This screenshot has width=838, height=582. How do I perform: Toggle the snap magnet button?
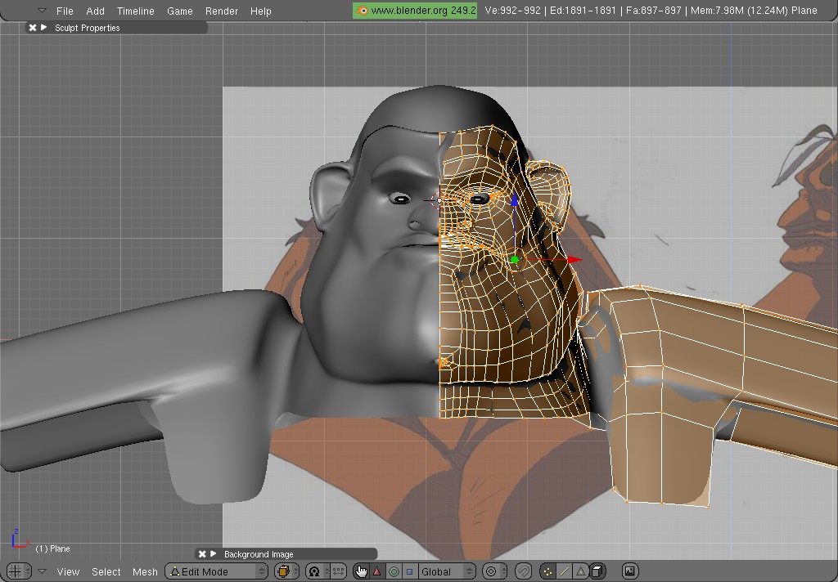523,571
